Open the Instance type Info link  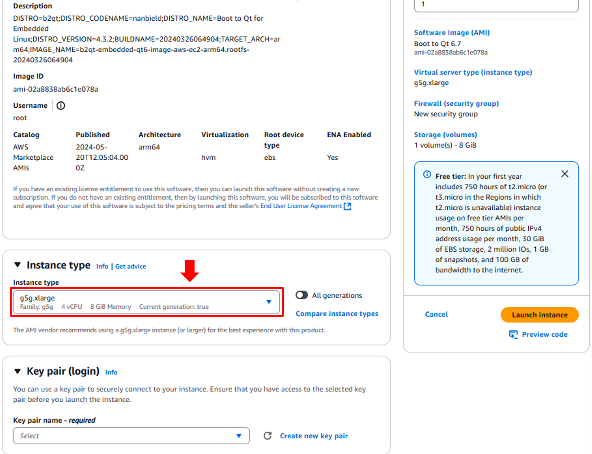(x=102, y=266)
